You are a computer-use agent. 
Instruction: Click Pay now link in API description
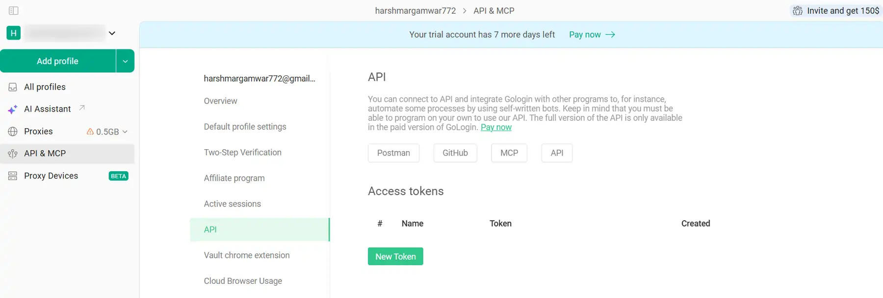pos(496,127)
